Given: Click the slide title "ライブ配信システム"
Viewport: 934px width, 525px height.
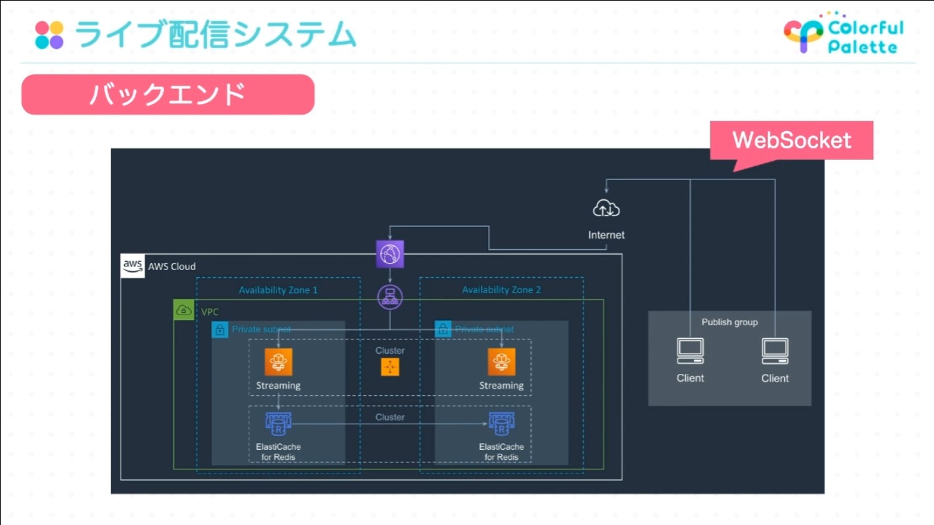Looking at the screenshot, I should pyautogui.click(x=215, y=35).
